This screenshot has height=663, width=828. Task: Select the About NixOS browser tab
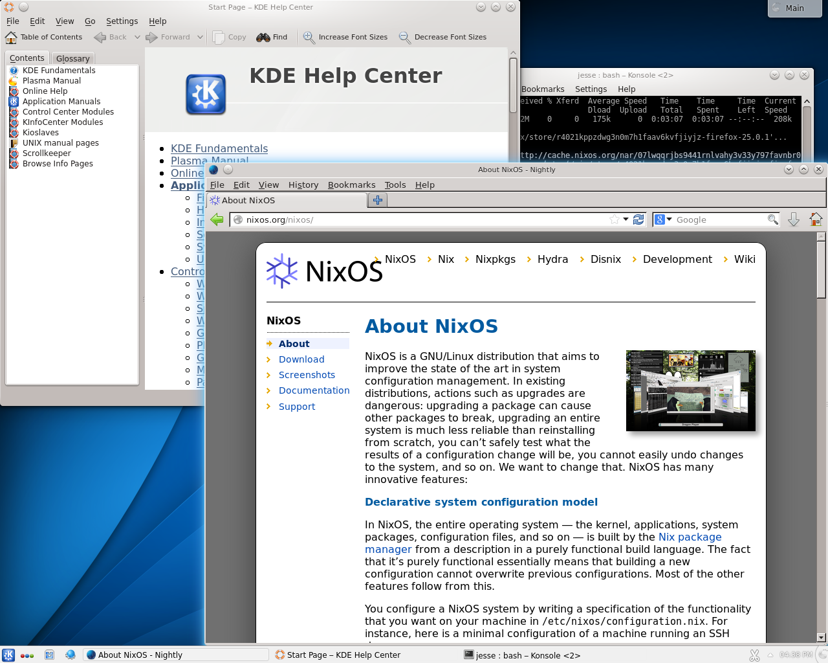tap(287, 200)
